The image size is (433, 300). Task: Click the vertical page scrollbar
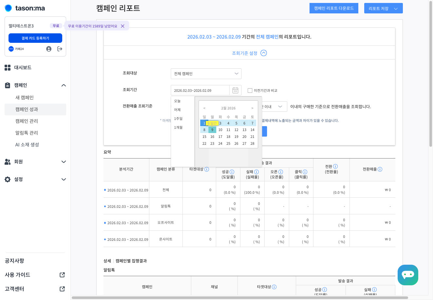click(431, 74)
